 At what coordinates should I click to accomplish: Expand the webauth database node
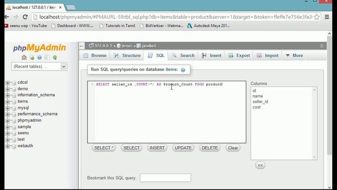[7, 146]
